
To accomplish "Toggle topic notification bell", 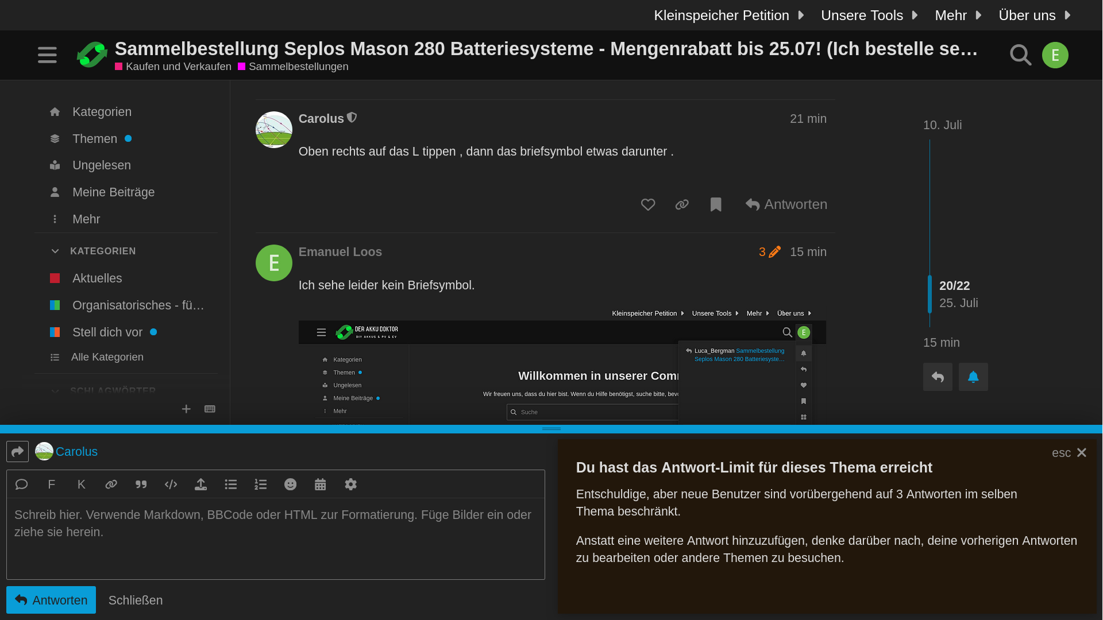I will [x=973, y=377].
